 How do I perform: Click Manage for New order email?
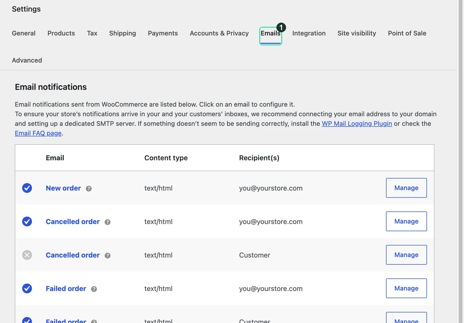click(x=406, y=188)
